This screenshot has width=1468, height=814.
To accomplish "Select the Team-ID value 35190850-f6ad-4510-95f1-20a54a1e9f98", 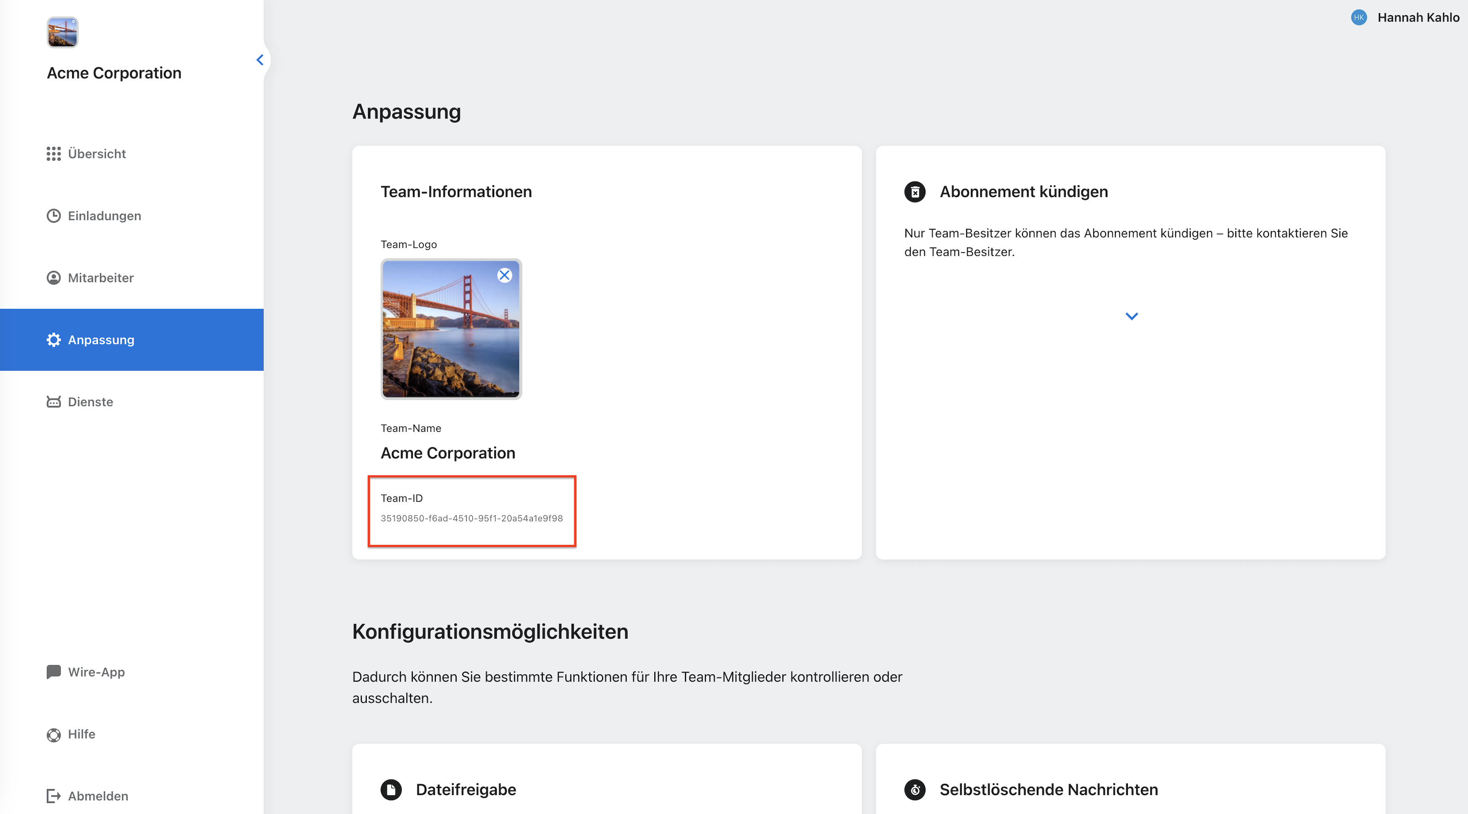I will (x=472, y=519).
